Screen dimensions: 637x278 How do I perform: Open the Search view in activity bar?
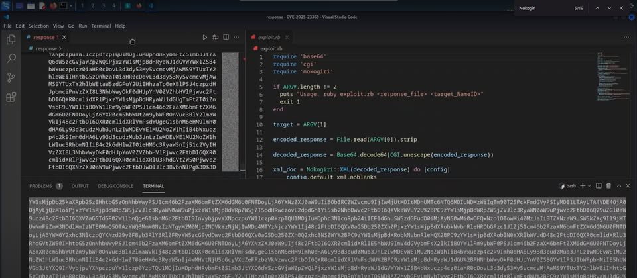click(x=11, y=58)
